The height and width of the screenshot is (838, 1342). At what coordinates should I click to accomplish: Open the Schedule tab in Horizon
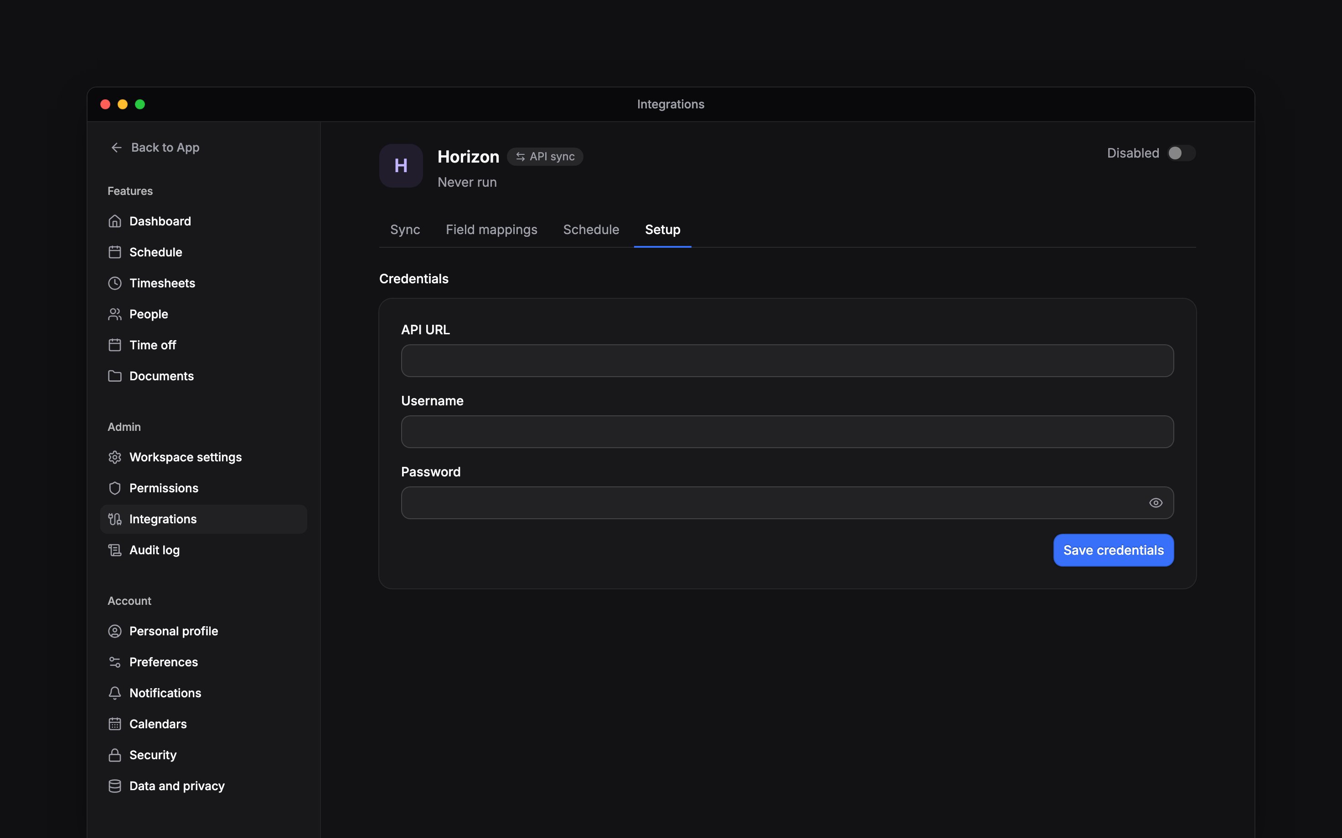(x=591, y=230)
